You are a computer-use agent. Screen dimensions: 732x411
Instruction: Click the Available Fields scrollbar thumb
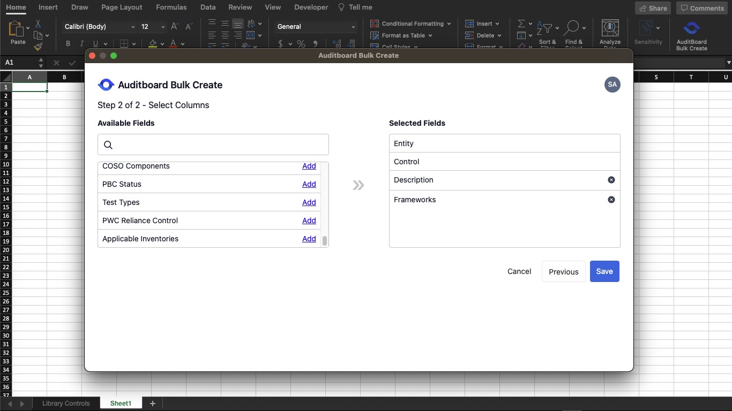(325, 241)
